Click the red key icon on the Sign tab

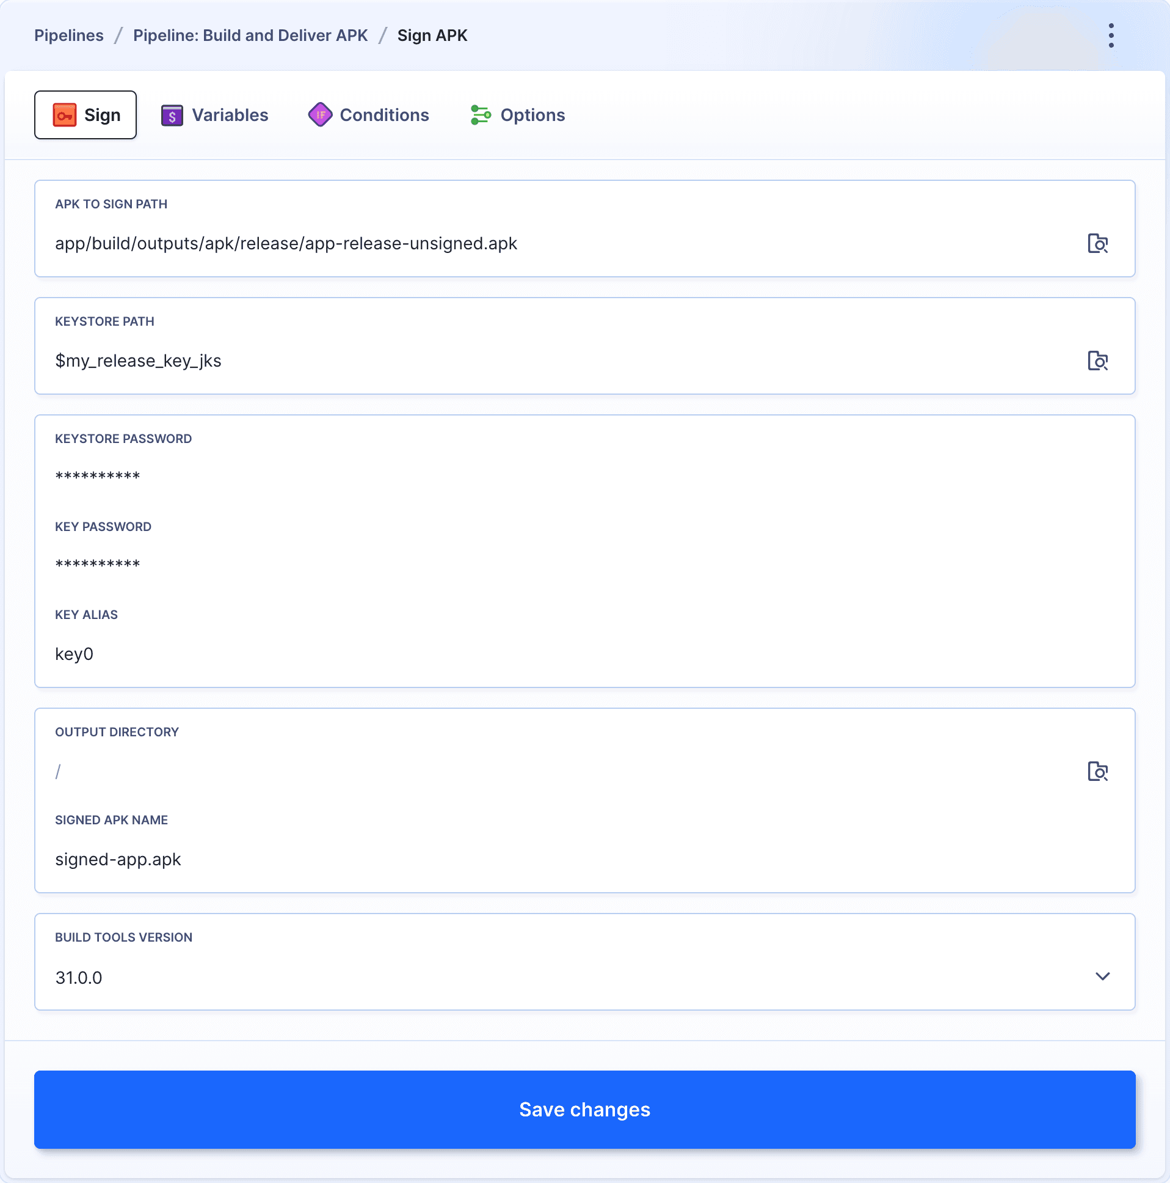pos(64,114)
